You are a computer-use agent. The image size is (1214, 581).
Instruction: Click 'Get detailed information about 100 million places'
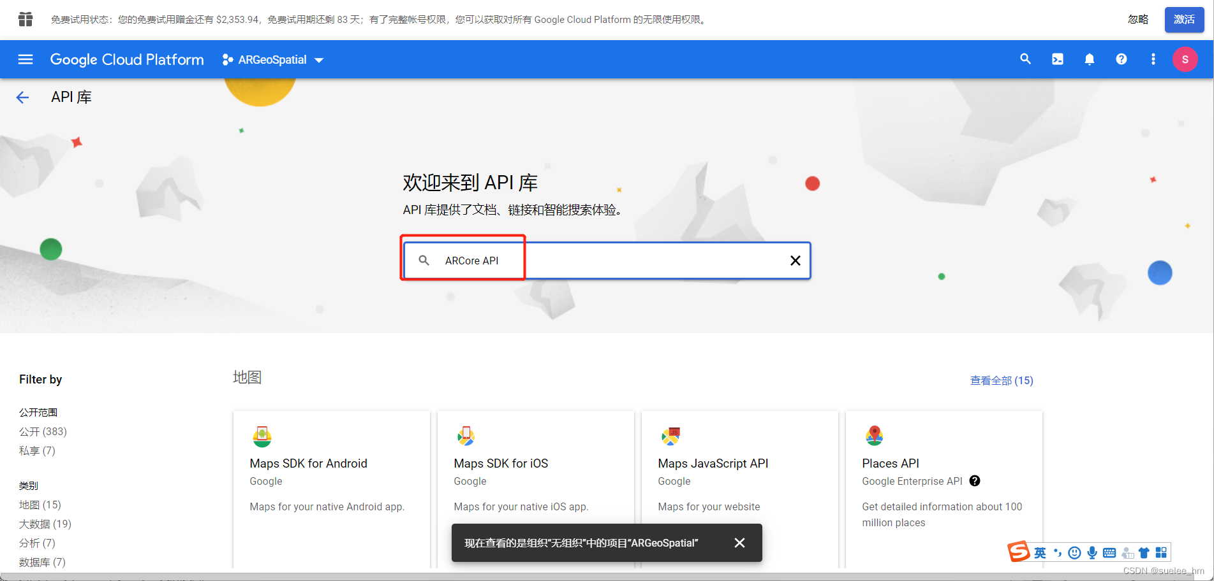coord(942,514)
